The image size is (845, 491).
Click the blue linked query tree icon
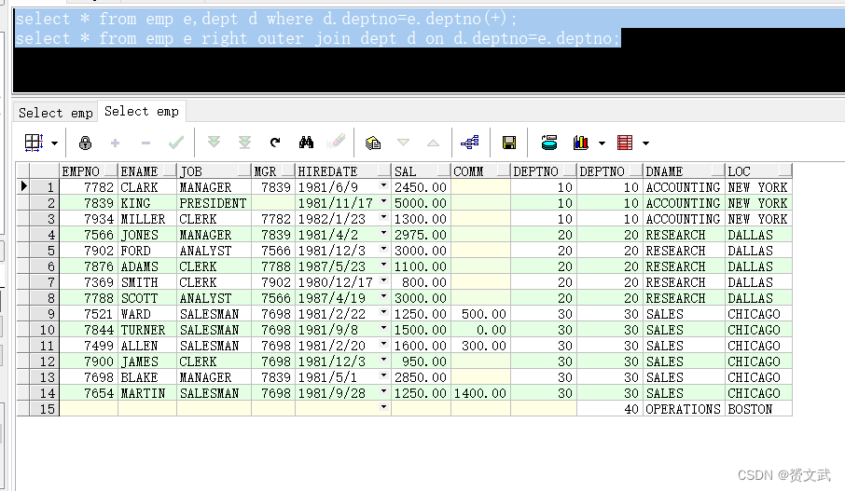click(470, 143)
